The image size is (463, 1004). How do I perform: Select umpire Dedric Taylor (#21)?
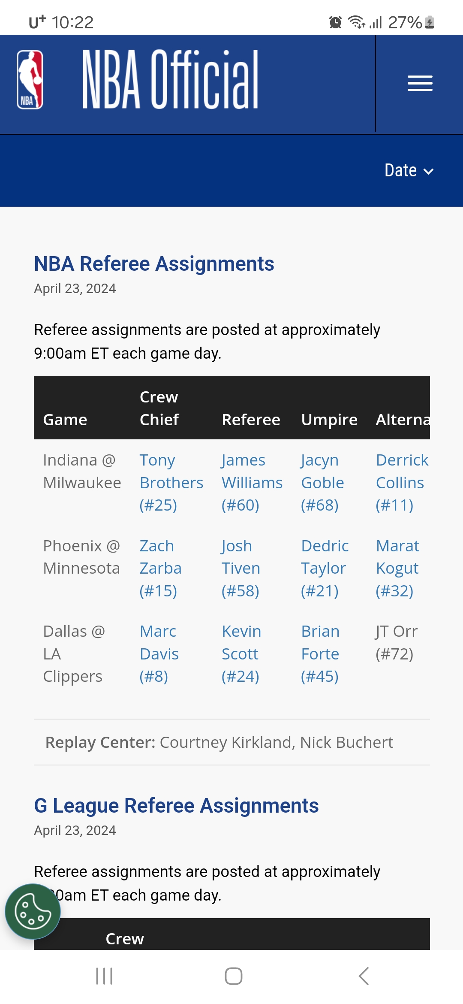[325, 568]
